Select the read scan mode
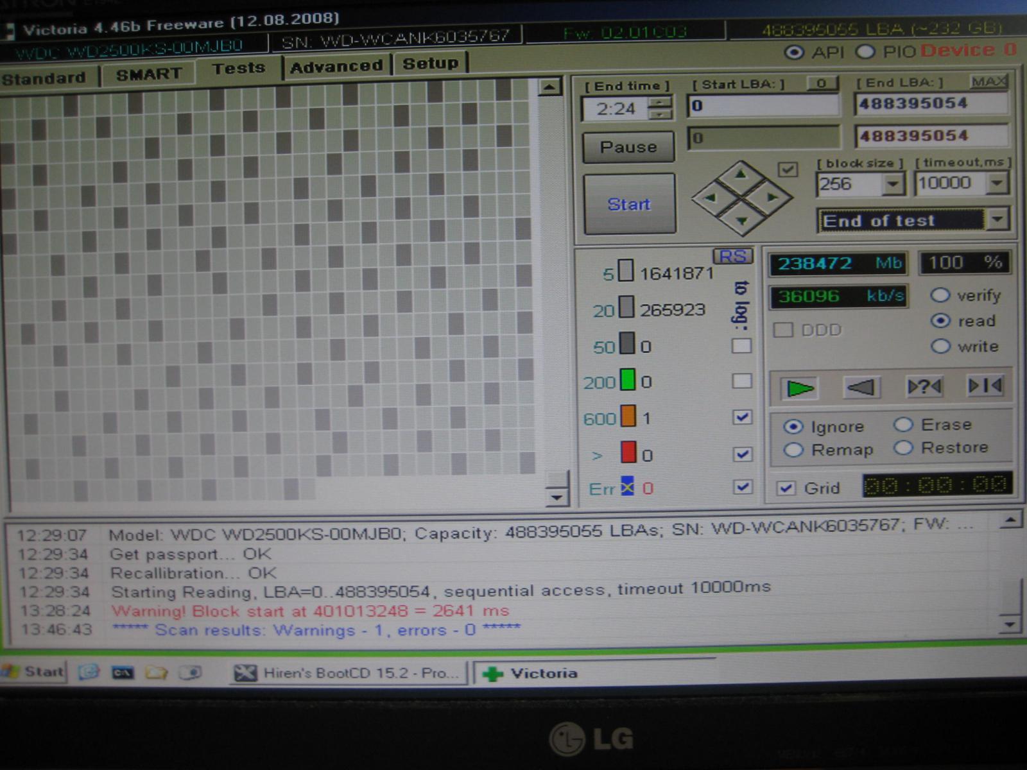 click(940, 321)
